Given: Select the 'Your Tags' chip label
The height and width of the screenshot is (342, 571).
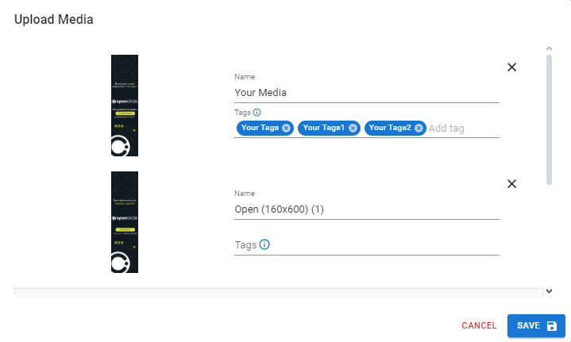Looking at the screenshot, I should click(260, 128).
